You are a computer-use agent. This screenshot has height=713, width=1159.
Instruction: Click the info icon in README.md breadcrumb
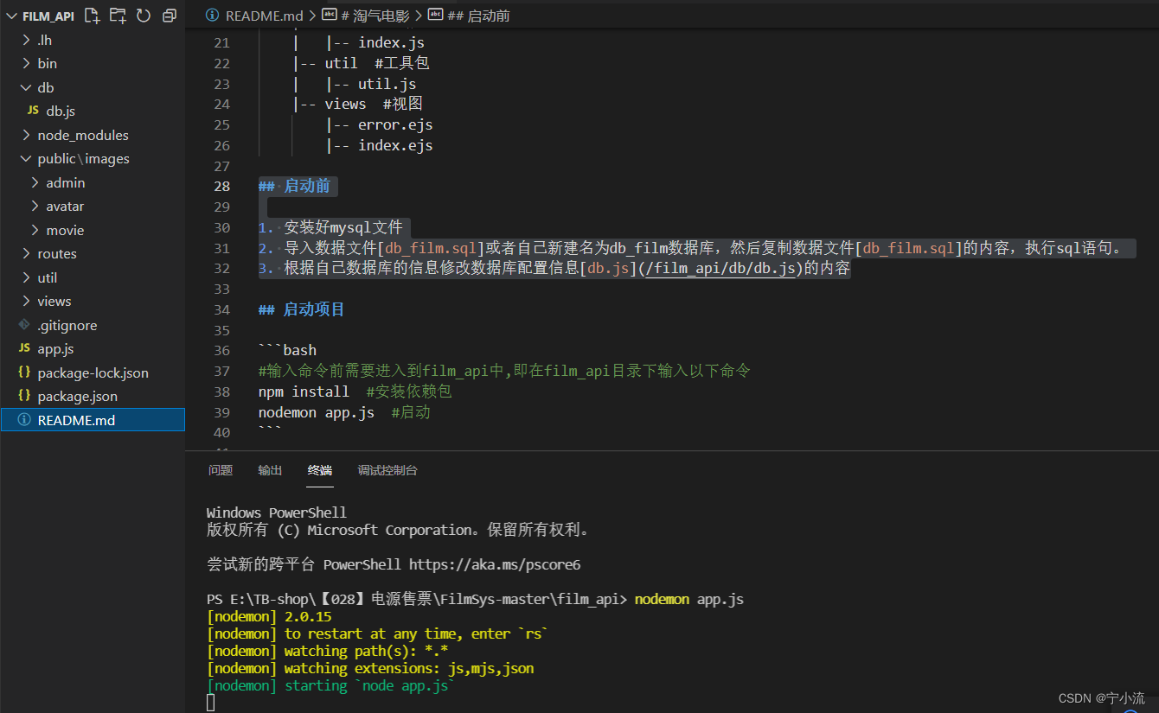213,16
